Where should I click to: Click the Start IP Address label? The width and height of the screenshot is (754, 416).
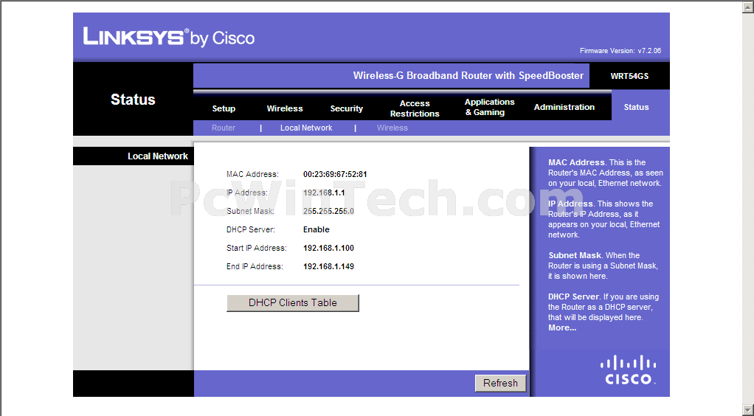point(256,248)
